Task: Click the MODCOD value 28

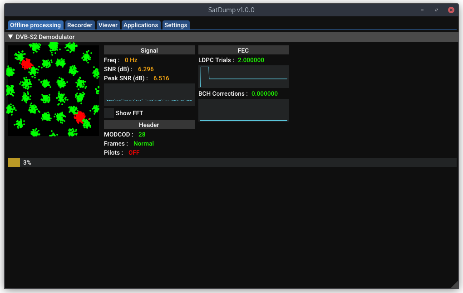Action: tap(142, 134)
